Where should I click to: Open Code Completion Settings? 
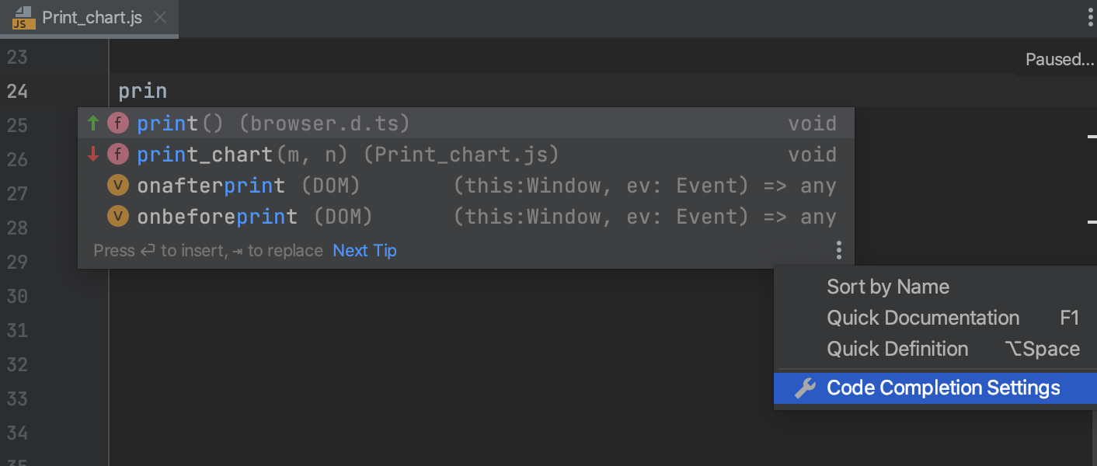coord(943,388)
